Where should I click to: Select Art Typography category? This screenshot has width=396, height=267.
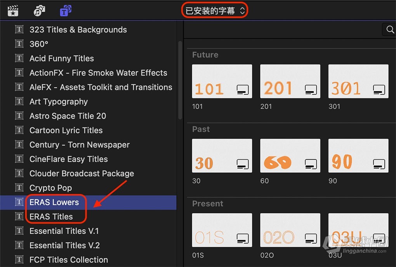click(89, 101)
